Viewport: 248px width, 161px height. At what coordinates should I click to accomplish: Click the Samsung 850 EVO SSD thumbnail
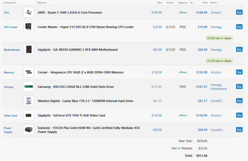pos(29,86)
